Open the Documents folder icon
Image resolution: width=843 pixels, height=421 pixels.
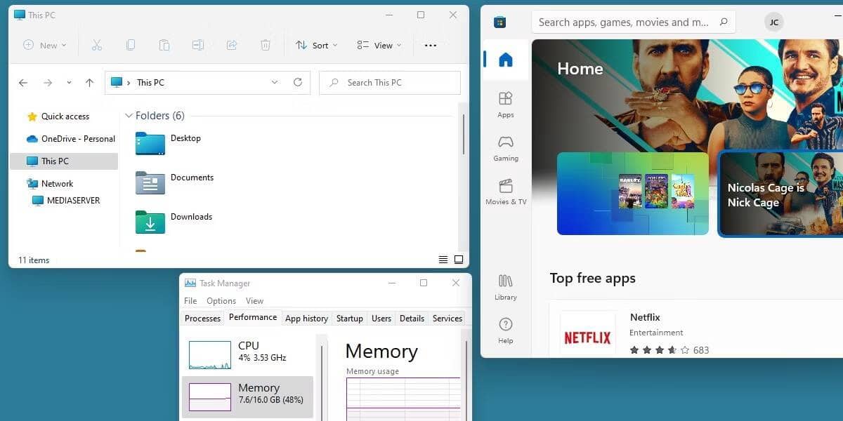[150, 182]
